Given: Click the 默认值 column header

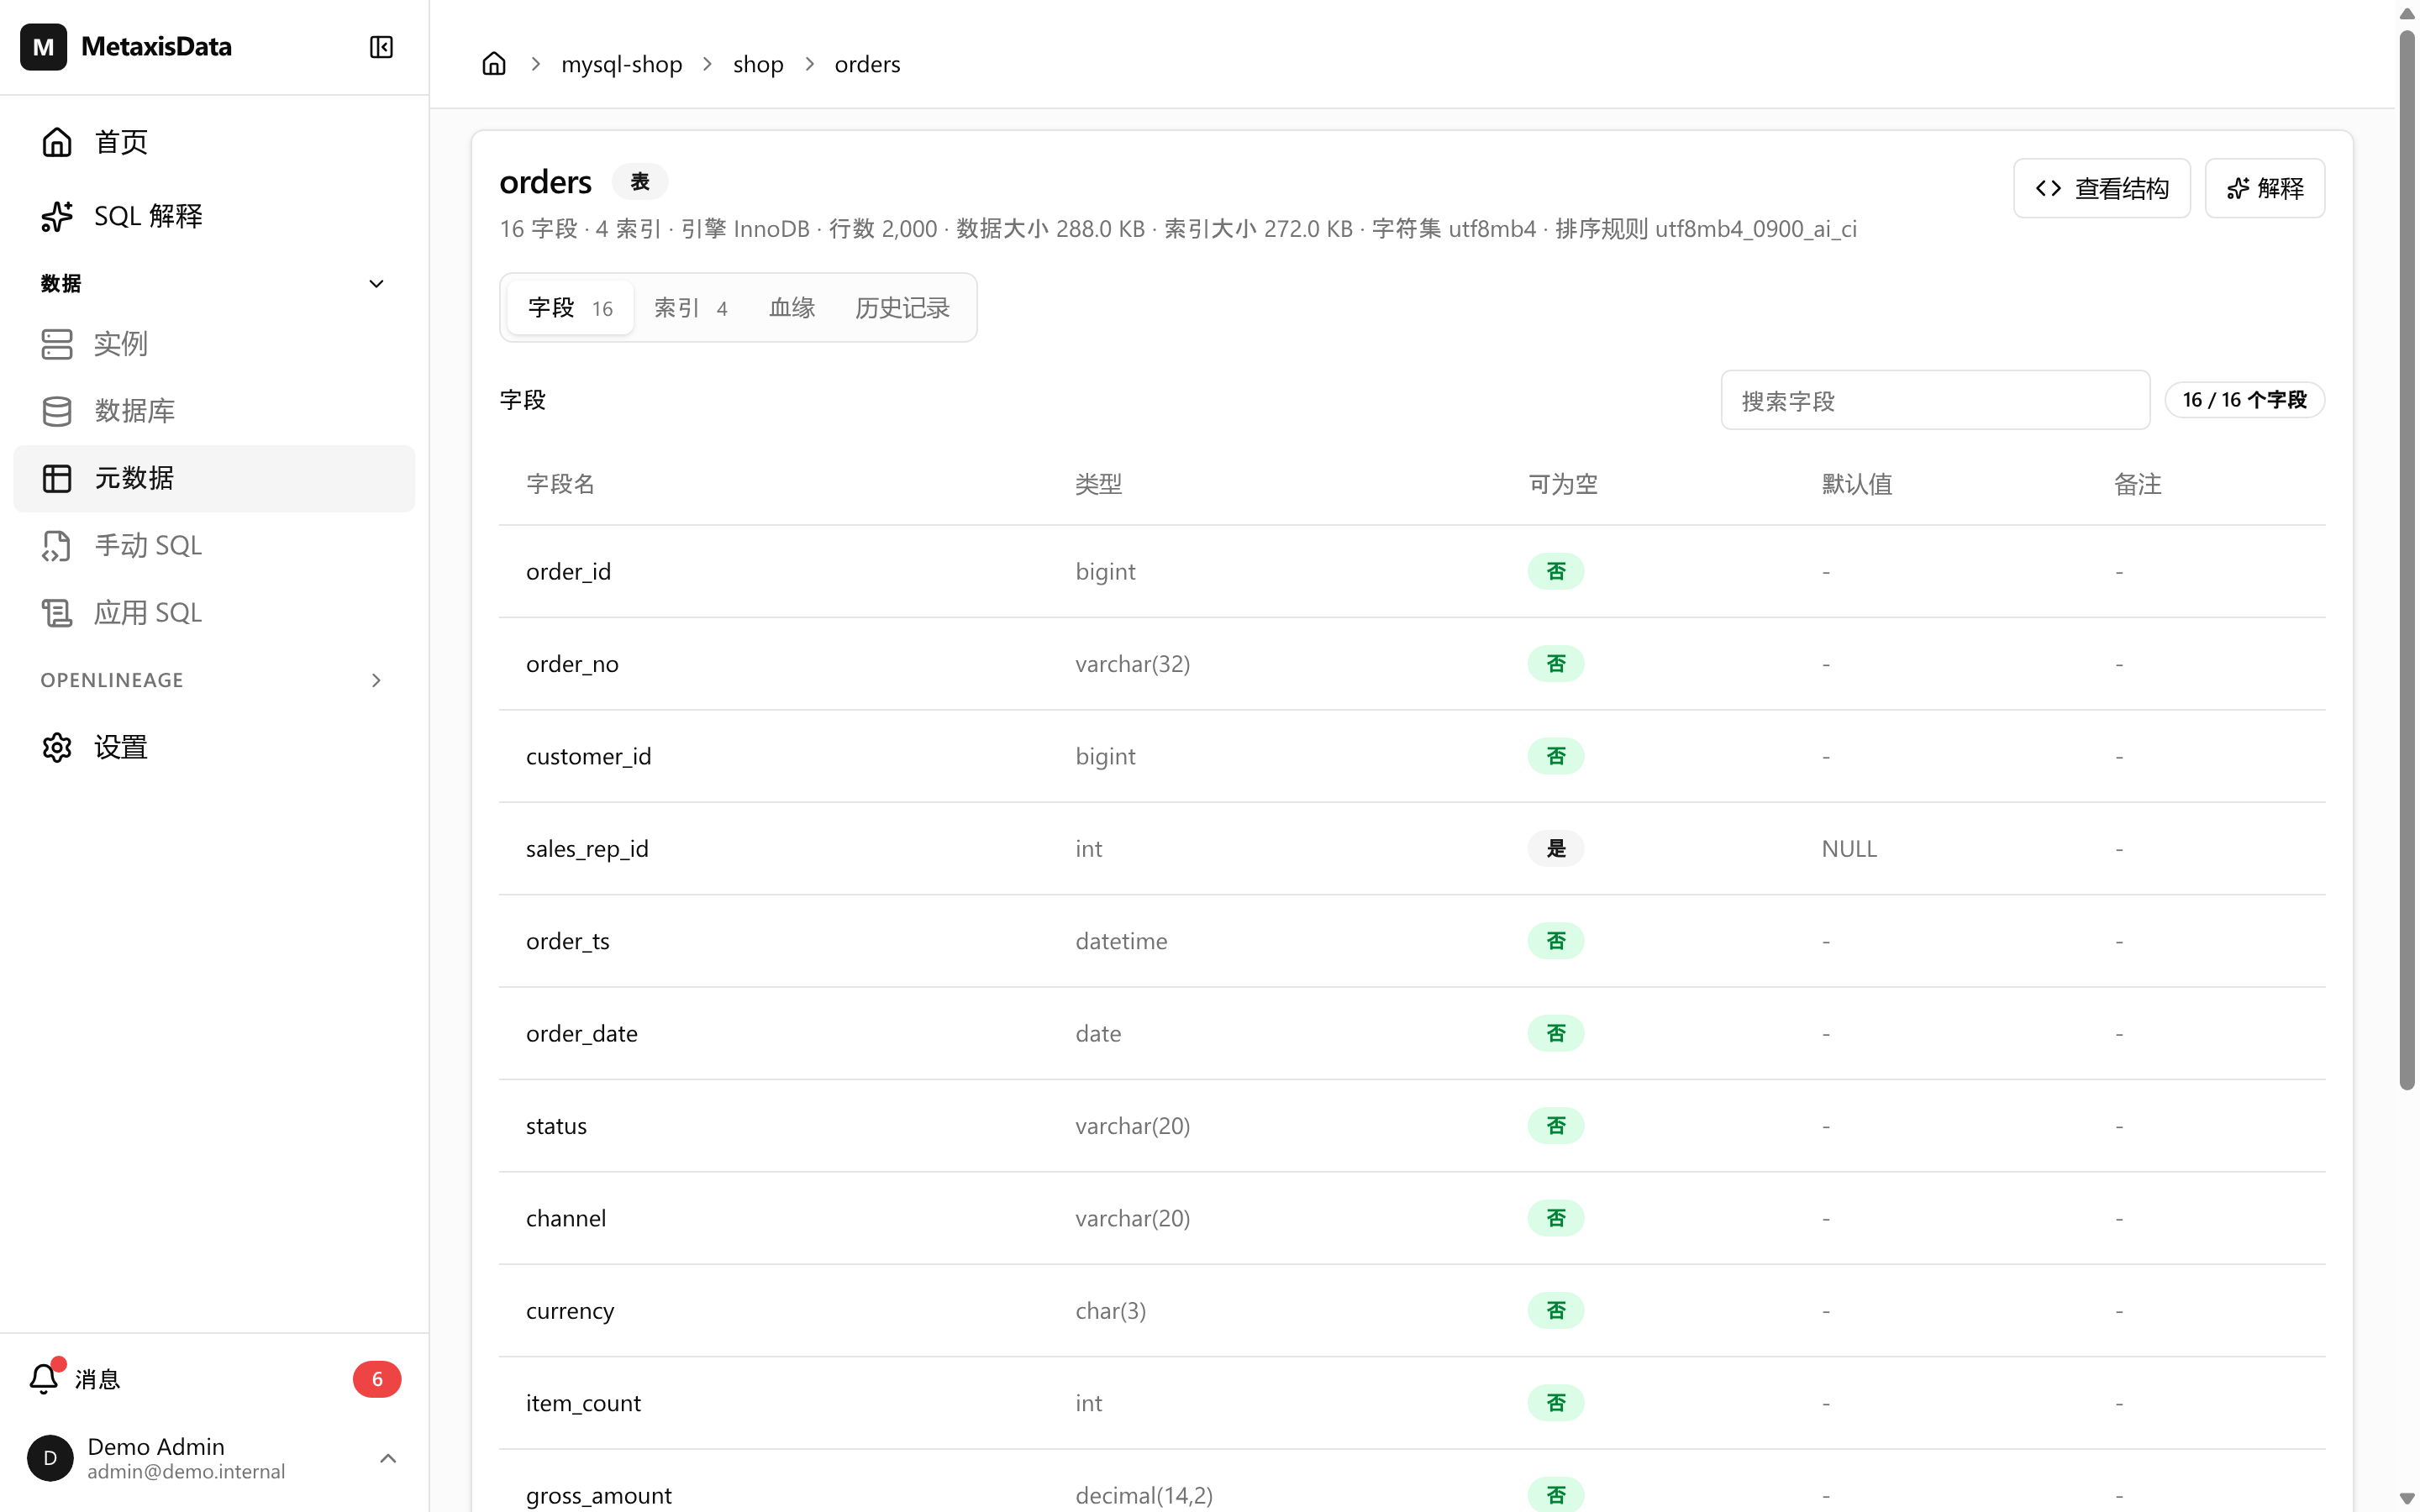Looking at the screenshot, I should (x=1857, y=484).
